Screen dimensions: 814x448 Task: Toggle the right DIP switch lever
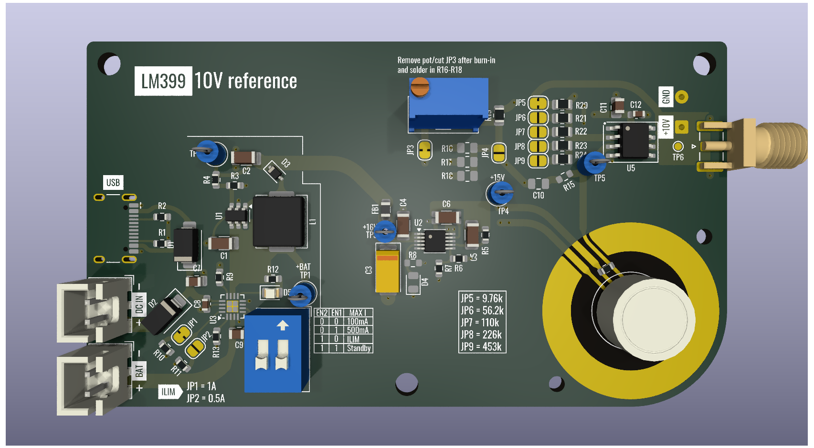tap(283, 355)
